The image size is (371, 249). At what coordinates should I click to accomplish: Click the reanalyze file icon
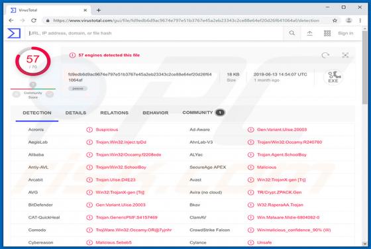pyautogui.click(x=325, y=56)
